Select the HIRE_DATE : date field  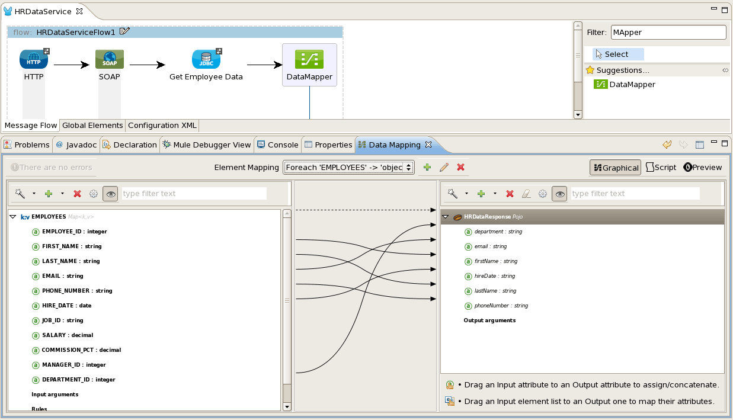62,306
